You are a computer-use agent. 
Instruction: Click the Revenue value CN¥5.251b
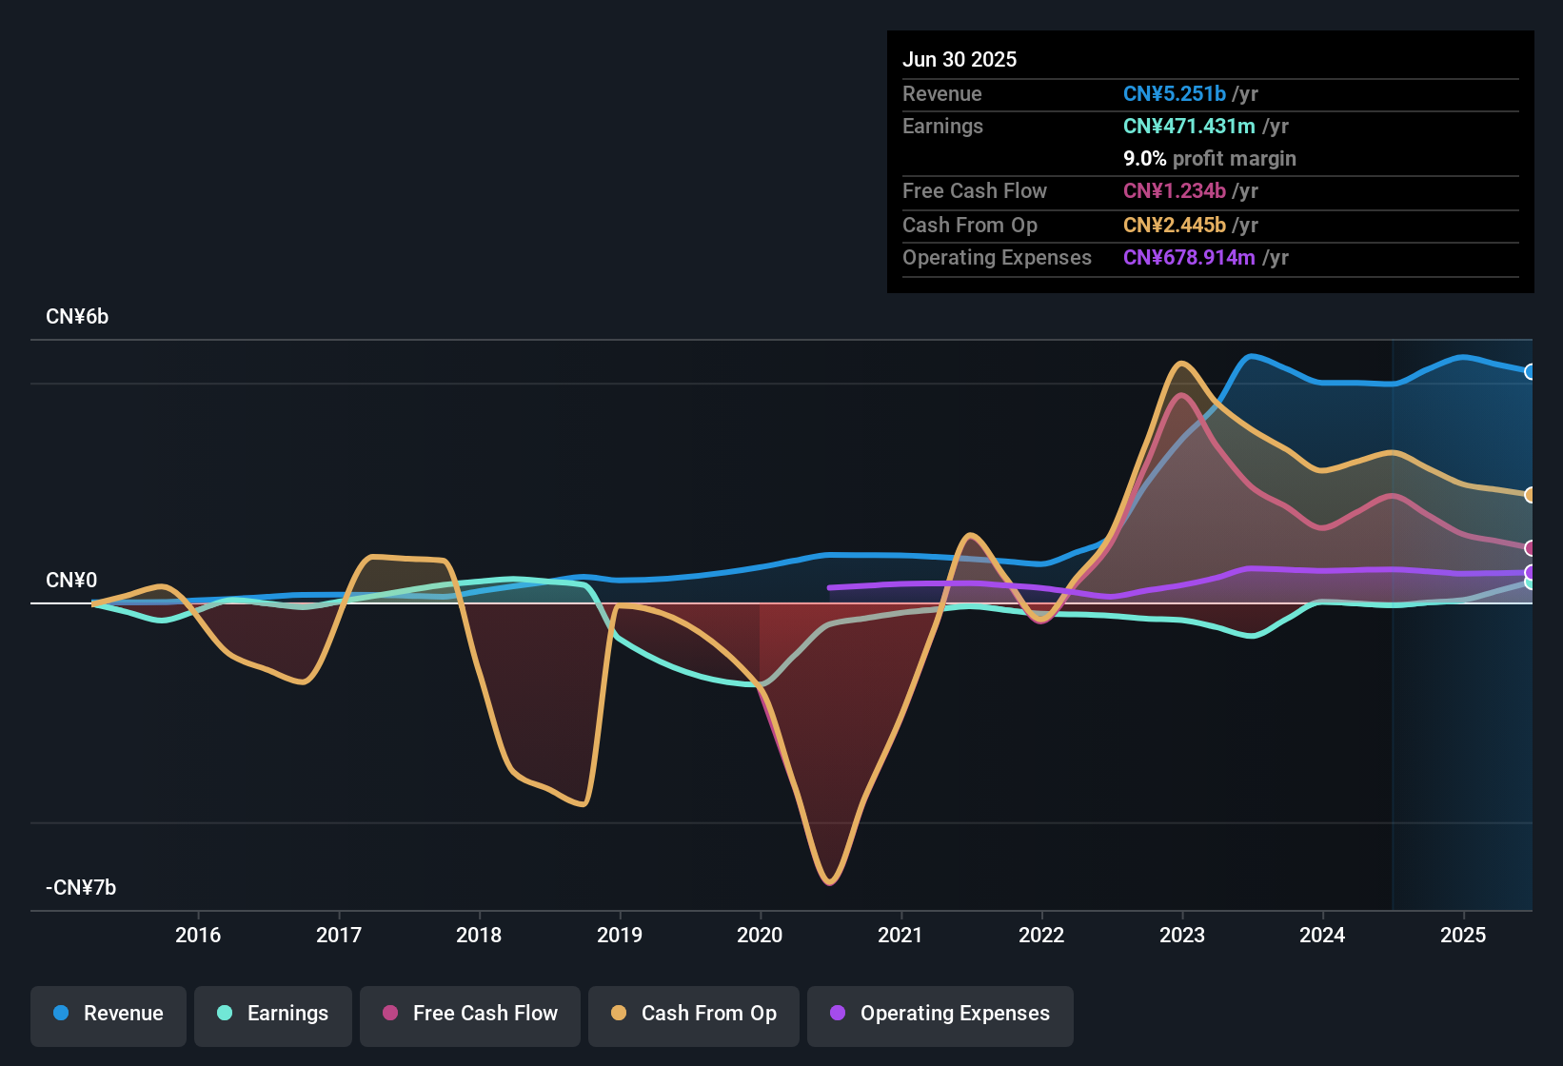click(1175, 93)
